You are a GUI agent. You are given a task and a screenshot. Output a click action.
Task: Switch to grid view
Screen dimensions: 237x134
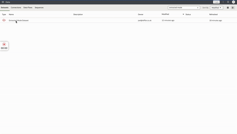(228, 8)
